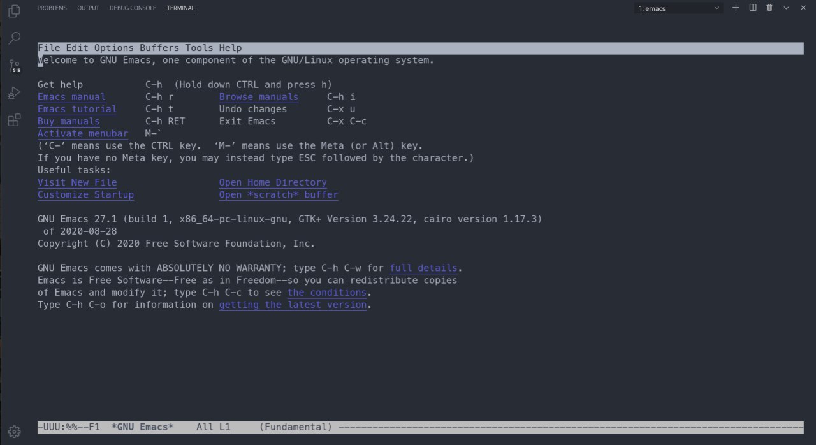Click 'GNU Emacs 27.1' version line
This screenshot has height=445, width=816.
tap(290, 219)
